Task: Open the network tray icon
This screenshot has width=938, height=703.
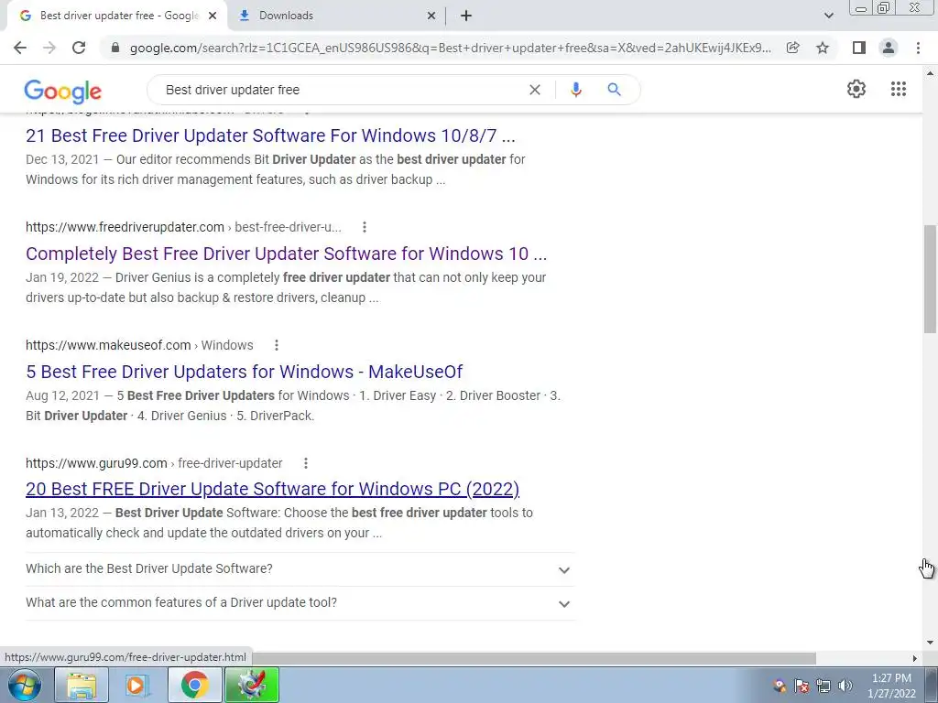Action: tap(823, 686)
